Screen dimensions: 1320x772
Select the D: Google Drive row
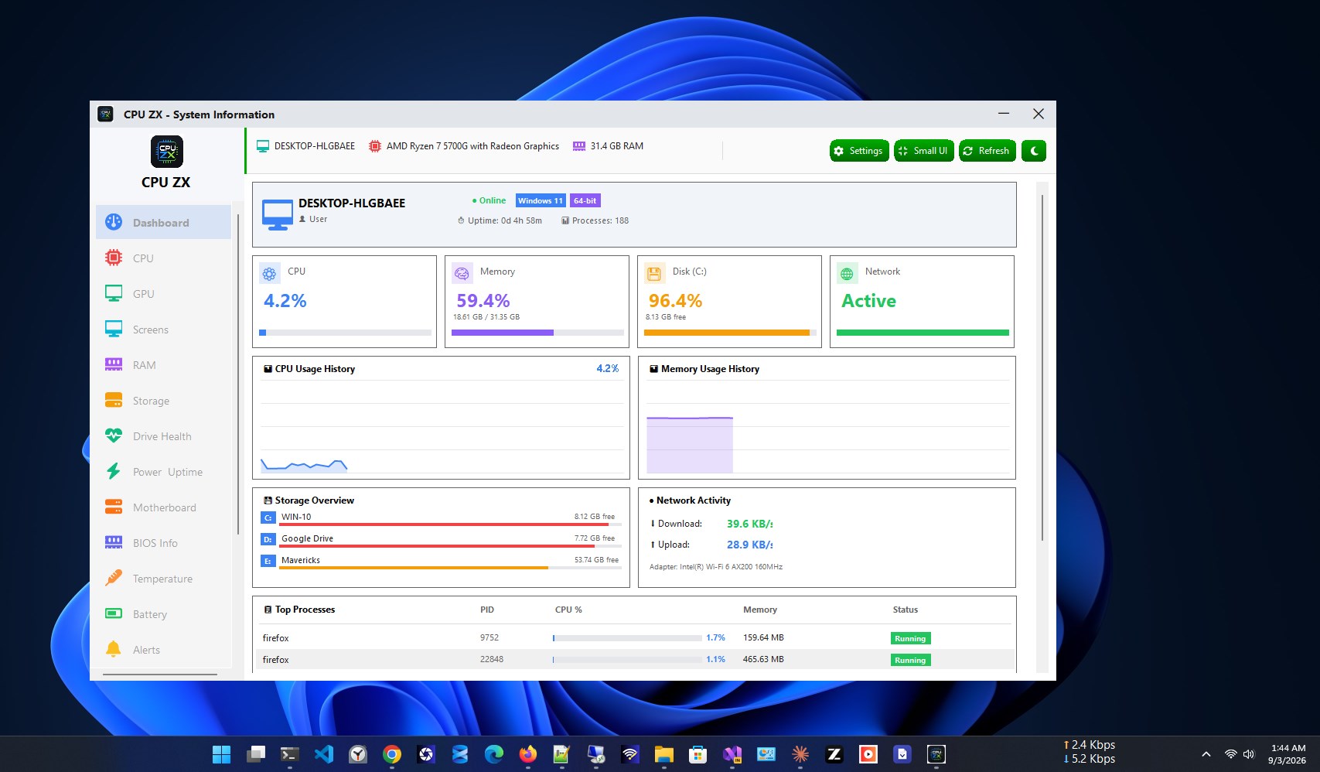(x=441, y=539)
